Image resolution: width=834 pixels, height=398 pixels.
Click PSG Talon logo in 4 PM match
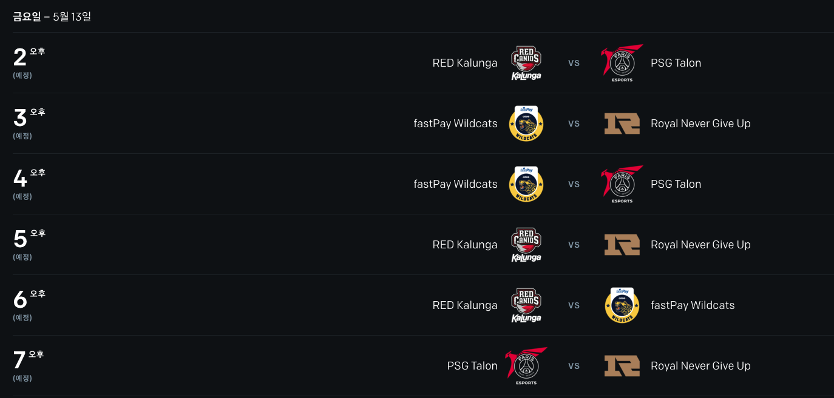pyautogui.click(x=622, y=184)
